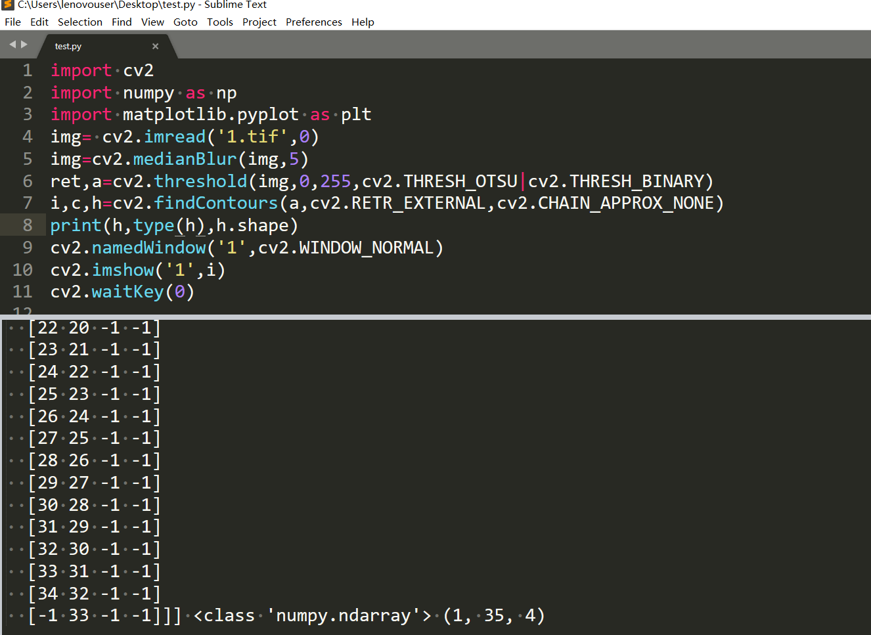
Task: Click output row '[34 32 -1 -1]'
Action: [x=94, y=594]
